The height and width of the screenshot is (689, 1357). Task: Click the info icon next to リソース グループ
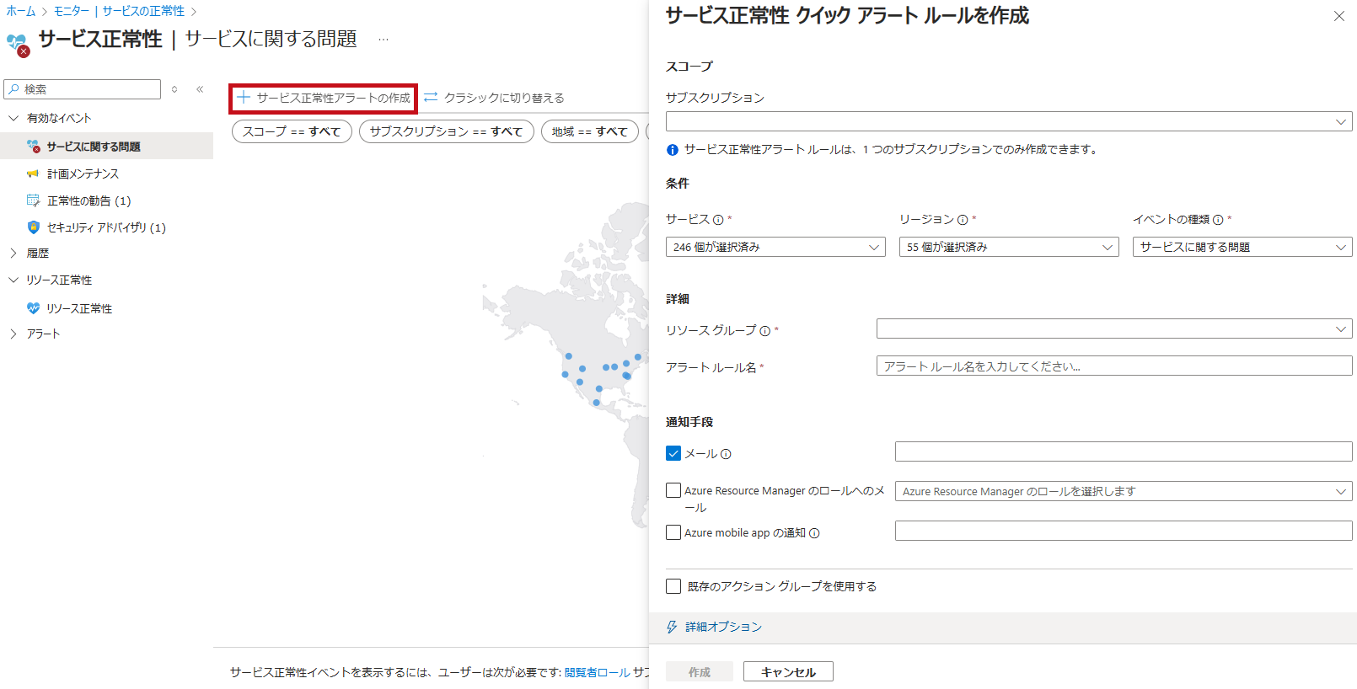click(x=765, y=331)
